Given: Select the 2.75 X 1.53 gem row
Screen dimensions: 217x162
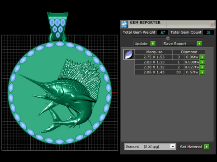Looking at the screenshot, I should (170, 57).
